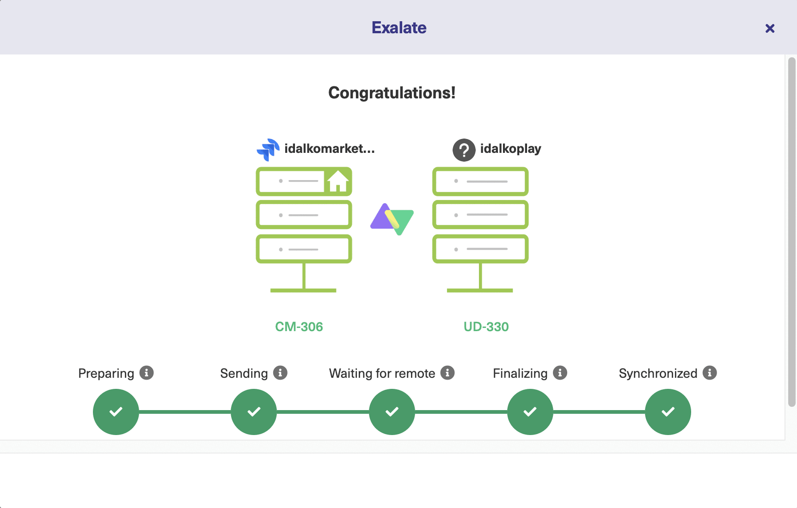797x508 pixels.
Task: Click the info icon beside Waiting for remote
Action: [x=447, y=373]
